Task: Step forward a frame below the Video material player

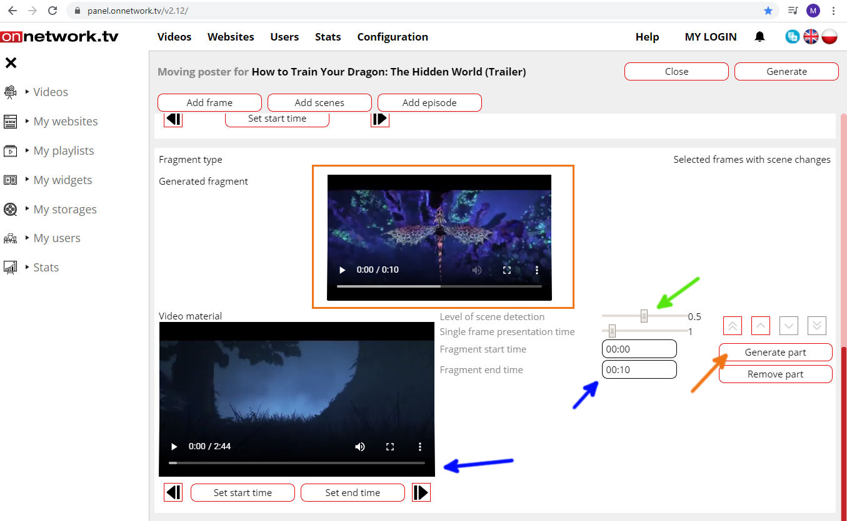Action: click(421, 492)
